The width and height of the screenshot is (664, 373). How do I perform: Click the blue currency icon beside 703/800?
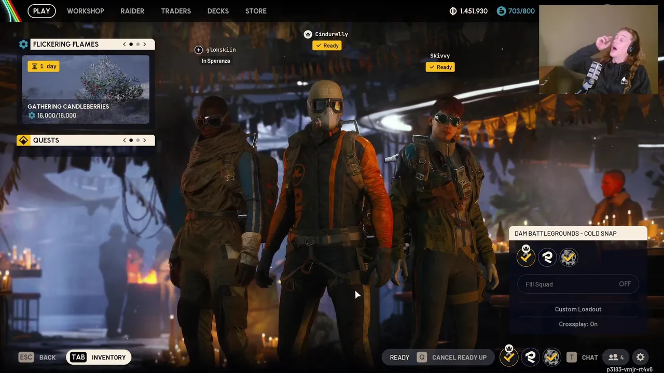[x=501, y=11]
